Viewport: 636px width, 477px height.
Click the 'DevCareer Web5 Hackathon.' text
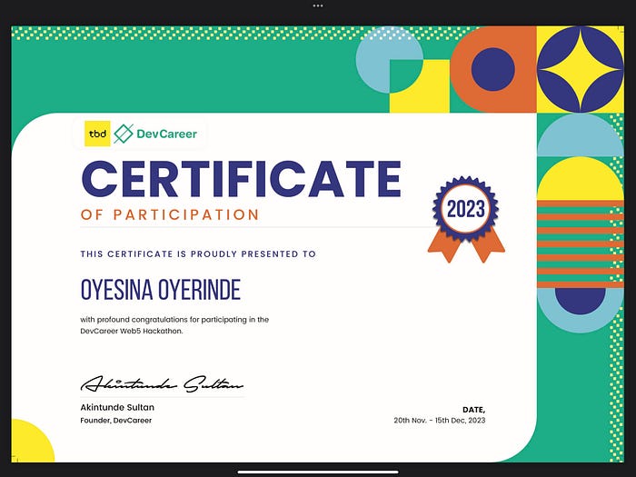click(x=132, y=331)
